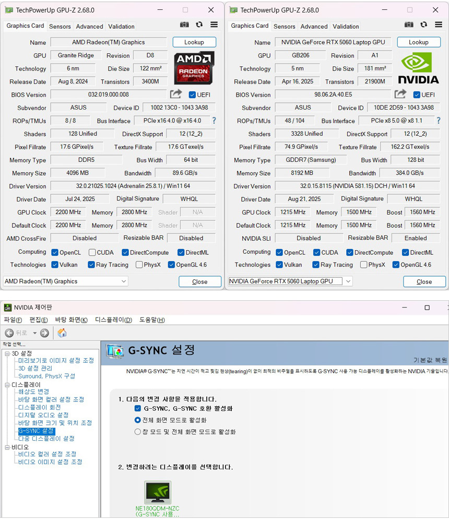
Task: Click Lookup button in NVIDIA GeForce GPU-Z window
Action: (418, 42)
